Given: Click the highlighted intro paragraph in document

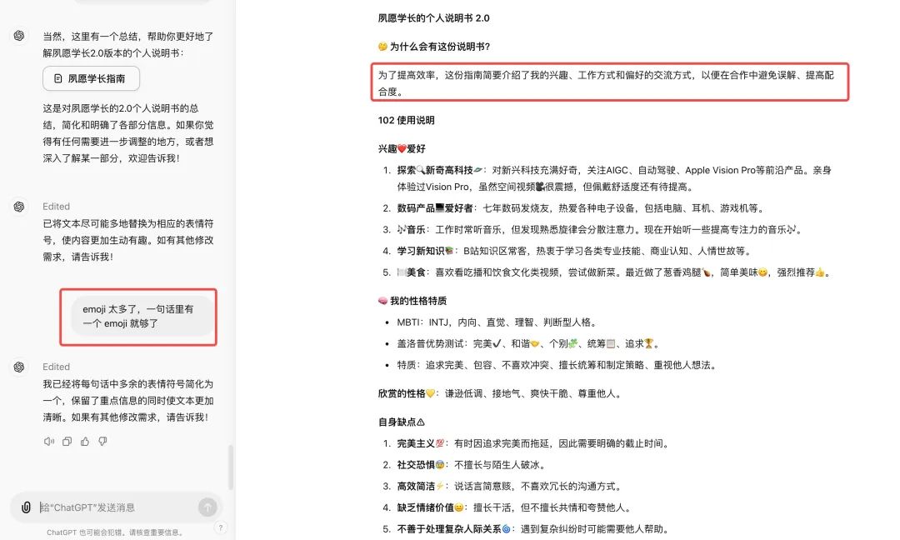Looking at the screenshot, I should (609, 82).
